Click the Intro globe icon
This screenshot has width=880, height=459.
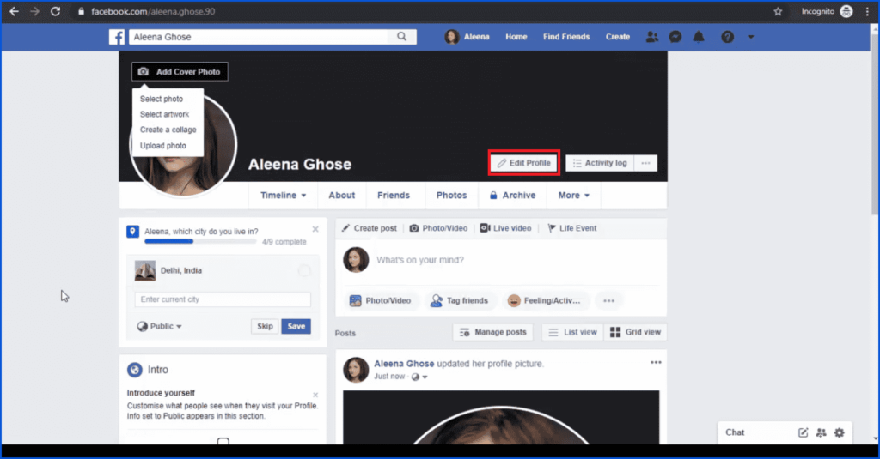point(135,370)
